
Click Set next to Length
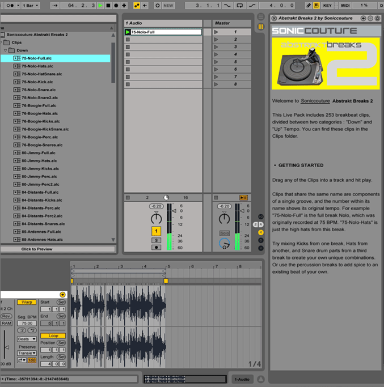click(61, 357)
